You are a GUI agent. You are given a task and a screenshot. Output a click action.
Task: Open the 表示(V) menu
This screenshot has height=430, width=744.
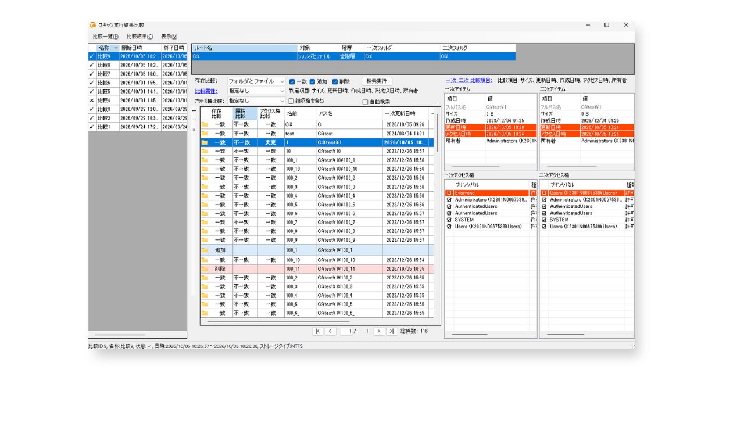coord(169,37)
